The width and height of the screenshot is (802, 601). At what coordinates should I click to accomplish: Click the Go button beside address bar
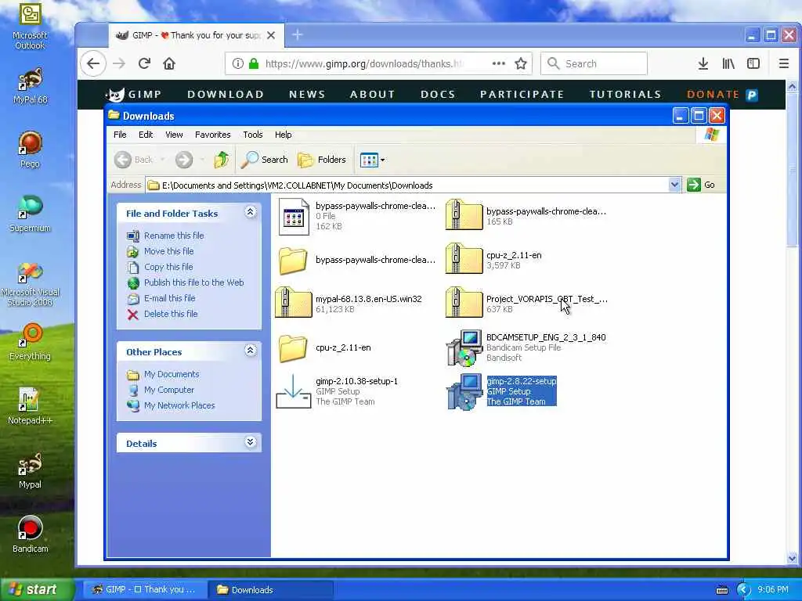coord(701,185)
